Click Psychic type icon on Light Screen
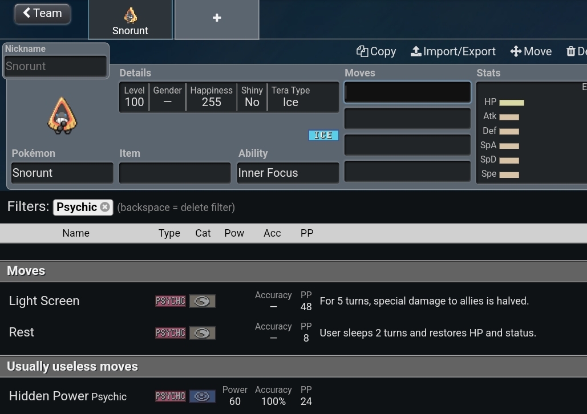 (171, 301)
